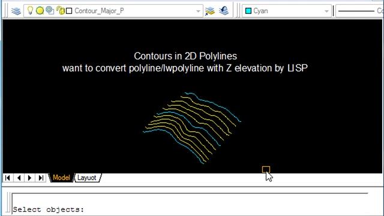Click the Layer Previous icon
384x216 pixels.
pyautogui.click(x=224, y=11)
